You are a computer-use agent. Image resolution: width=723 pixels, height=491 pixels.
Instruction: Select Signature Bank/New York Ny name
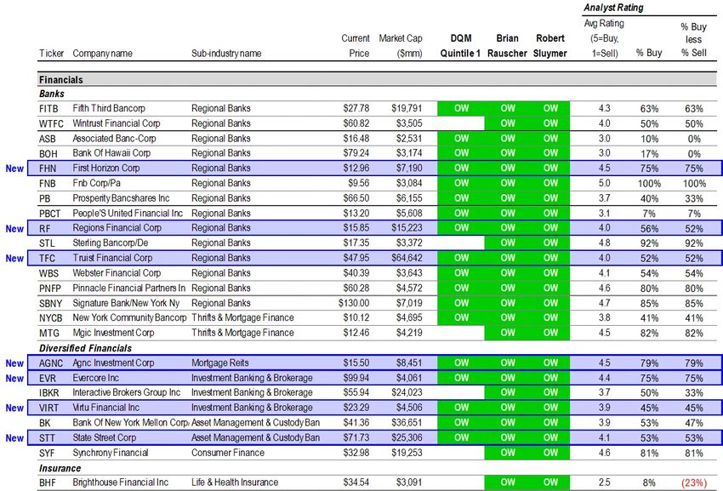coord(126,303)
